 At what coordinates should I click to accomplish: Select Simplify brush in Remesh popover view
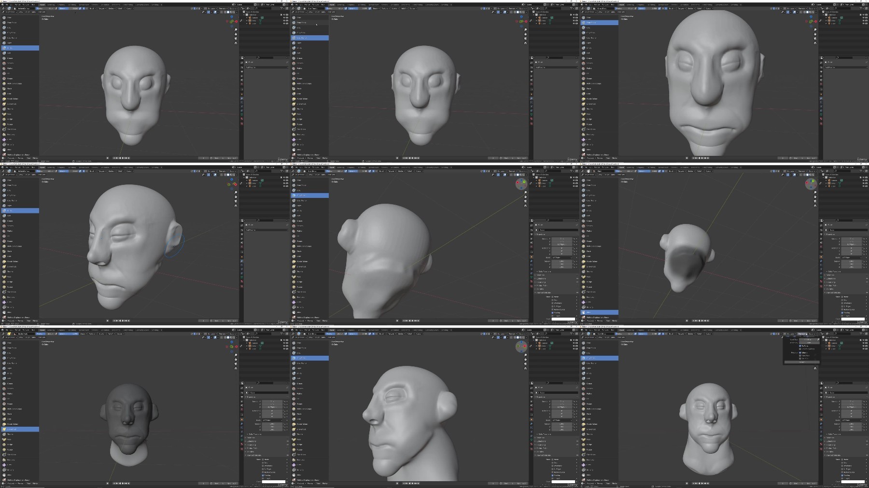[600, 470]
